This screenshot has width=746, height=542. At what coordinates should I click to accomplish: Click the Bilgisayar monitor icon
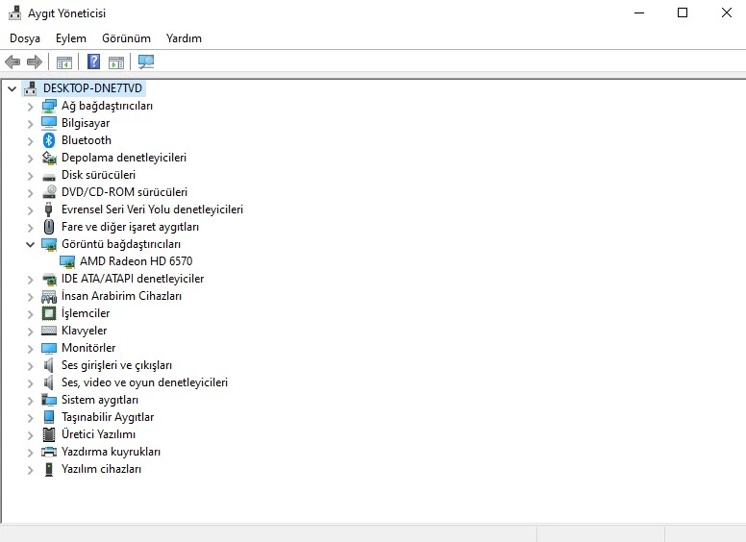[48, 123]
